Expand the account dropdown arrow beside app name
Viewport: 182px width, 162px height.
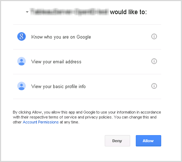tap(27, 12)
